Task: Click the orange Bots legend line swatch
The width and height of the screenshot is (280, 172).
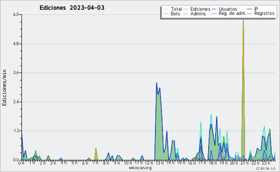Action: coord(166,13)
